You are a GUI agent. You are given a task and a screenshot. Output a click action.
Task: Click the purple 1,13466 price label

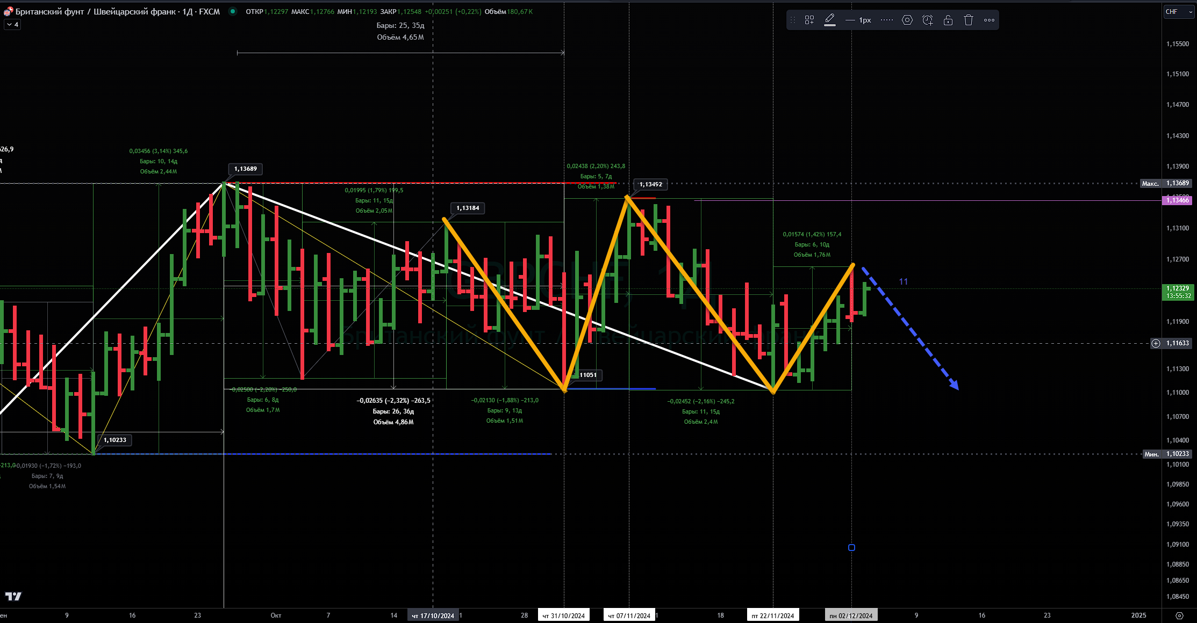click(1177, 200)
